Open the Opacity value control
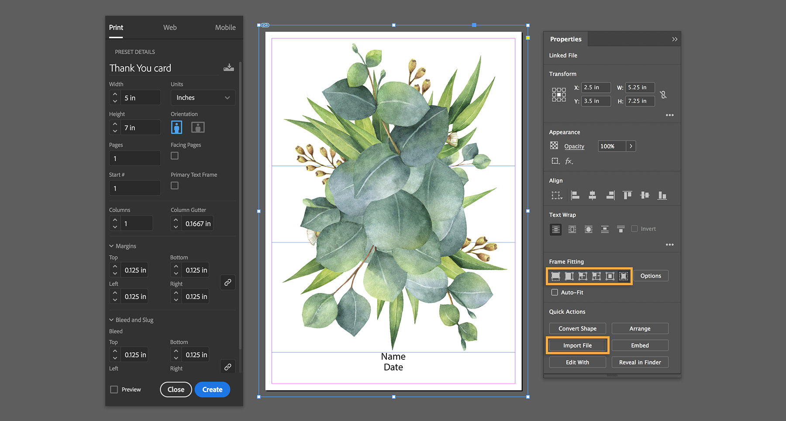Screen dimensions: 786x421 pos(617,146)
